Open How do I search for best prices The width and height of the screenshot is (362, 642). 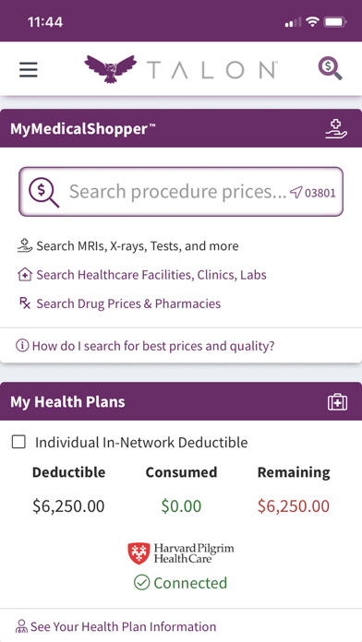[153, 347]
